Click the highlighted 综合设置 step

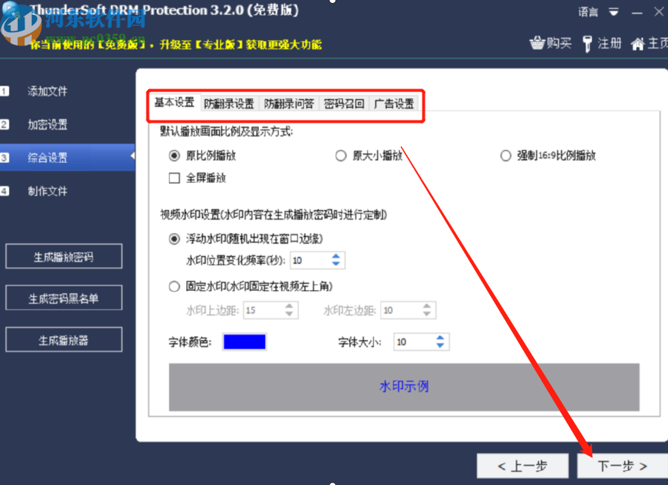(46, 157)
